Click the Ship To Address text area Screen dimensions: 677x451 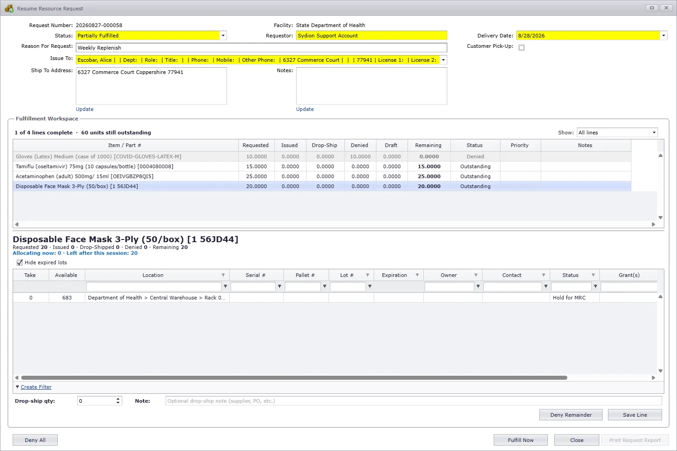151,86
